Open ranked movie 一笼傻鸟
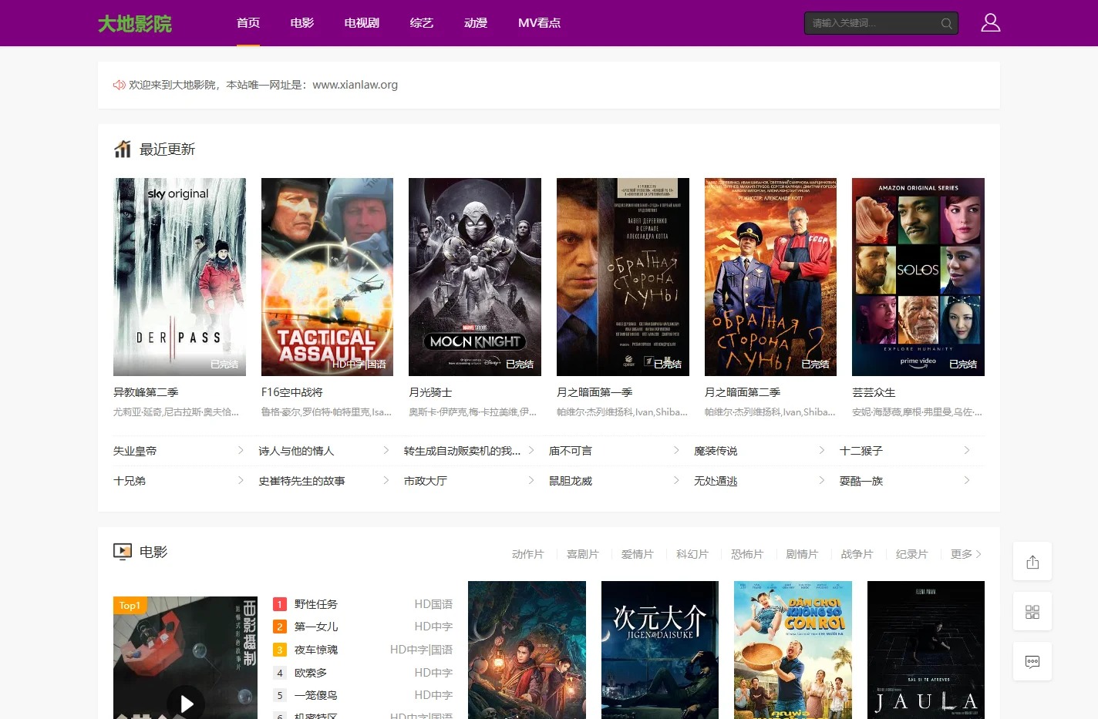 tap(316, 695)
